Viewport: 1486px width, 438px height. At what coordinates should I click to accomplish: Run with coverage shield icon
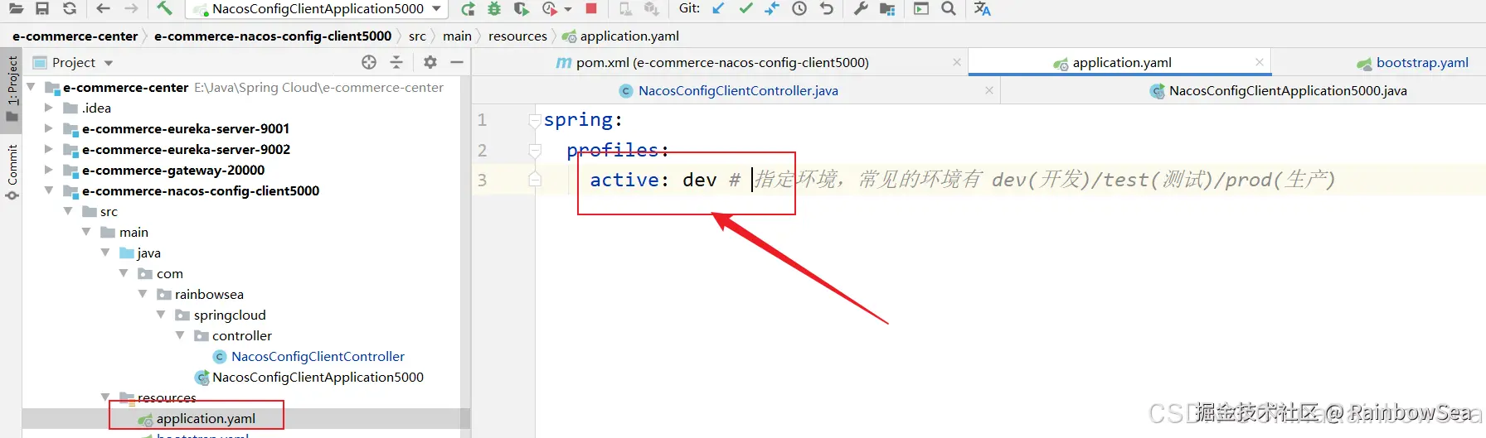[x=521, y=9]
